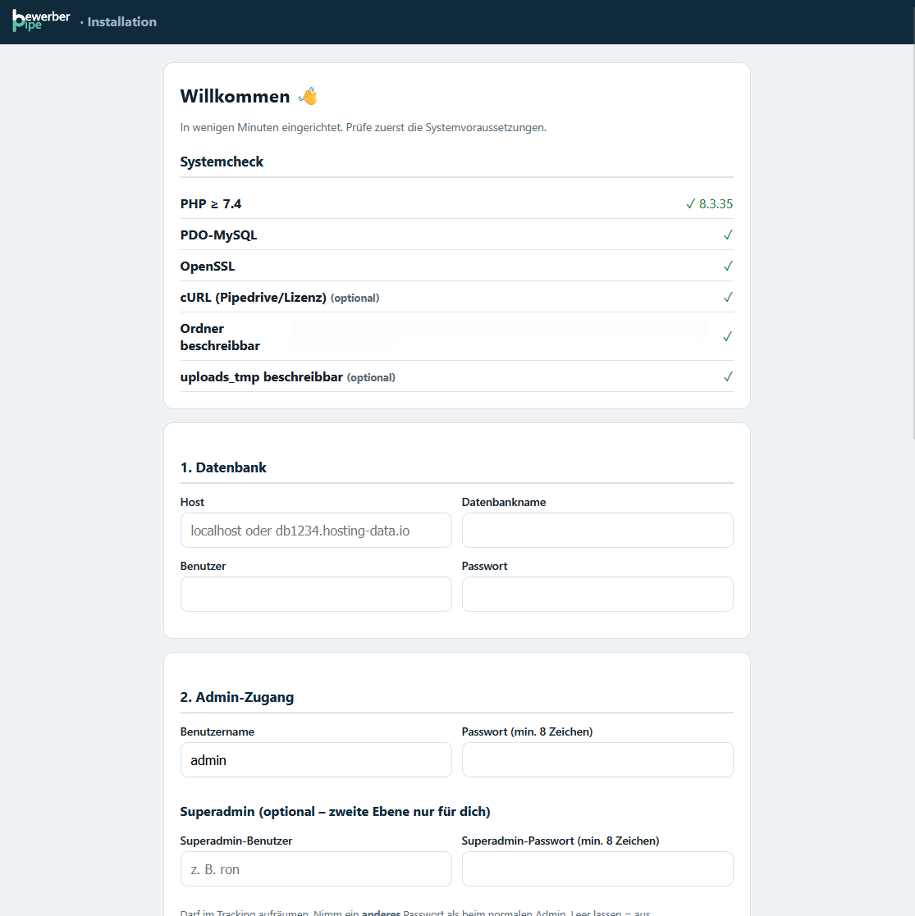This screenshot has height=916, width=915.
Task: Click the waving hand emoji beside Willkommen
Action: (308, 96)
